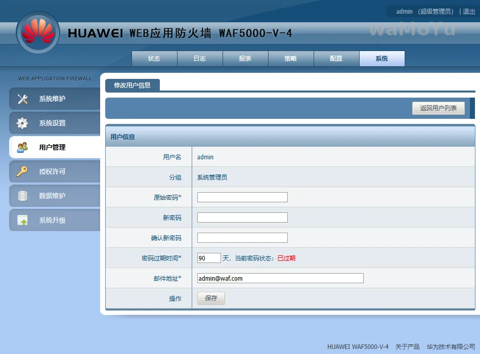
Task: Go to the 策略 tab
Action: click(291, 59)
